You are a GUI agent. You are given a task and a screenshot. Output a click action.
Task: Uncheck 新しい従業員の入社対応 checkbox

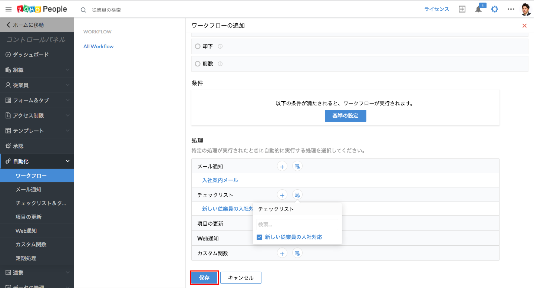(x=260, y=237)
